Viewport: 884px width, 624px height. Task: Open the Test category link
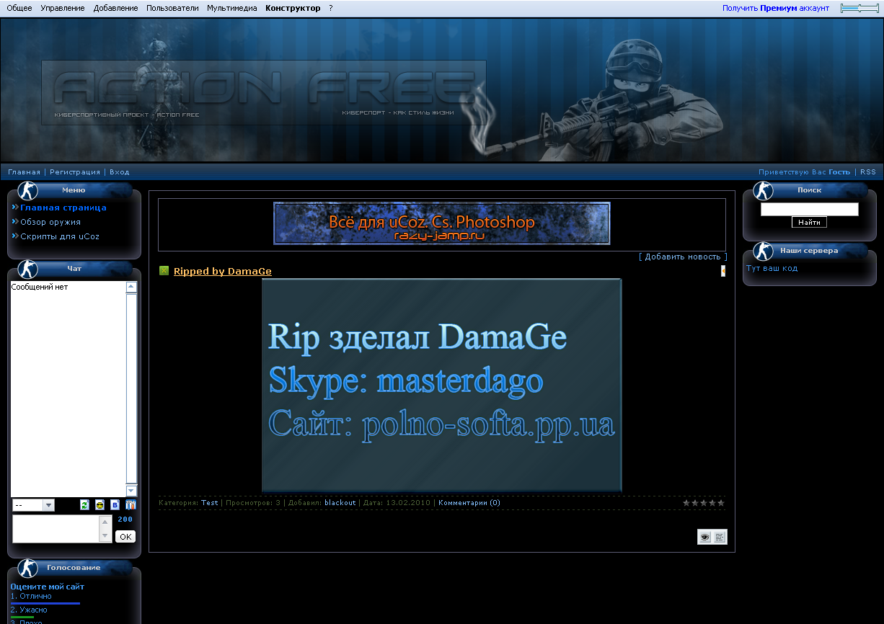point(210,503)
